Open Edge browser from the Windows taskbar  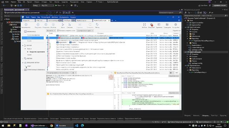click(82, 126)
